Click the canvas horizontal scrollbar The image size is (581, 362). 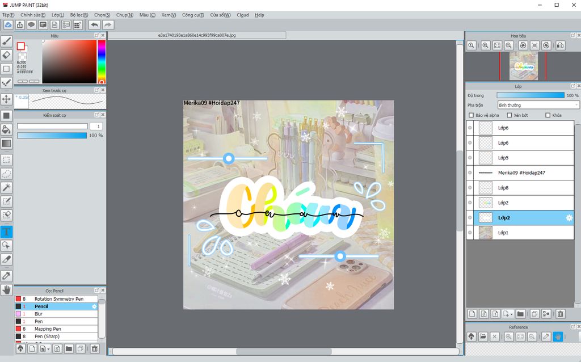pos(284,351)
